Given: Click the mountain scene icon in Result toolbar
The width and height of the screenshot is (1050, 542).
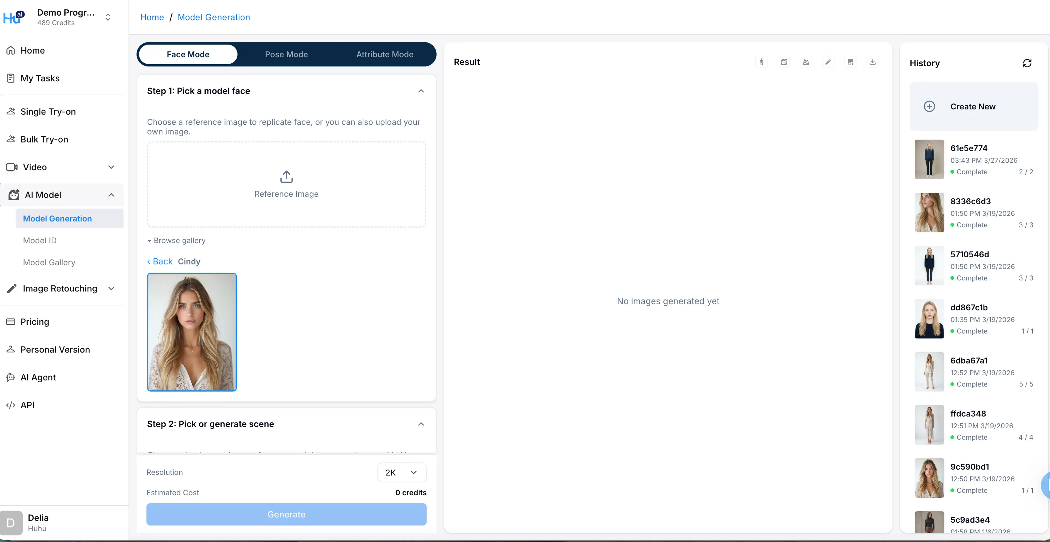Looking at the screenshot, I should (x=806, y=62).
